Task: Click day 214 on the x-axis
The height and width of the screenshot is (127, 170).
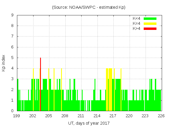Action: coord(97,116)
